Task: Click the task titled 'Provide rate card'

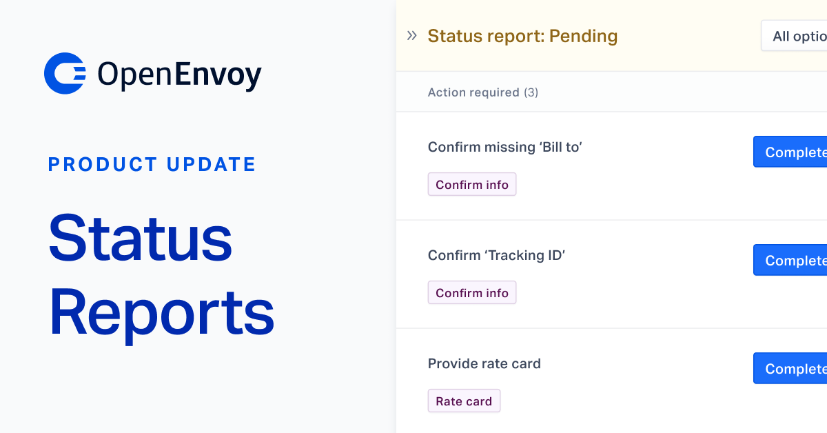Action: (x=484, y=363)
